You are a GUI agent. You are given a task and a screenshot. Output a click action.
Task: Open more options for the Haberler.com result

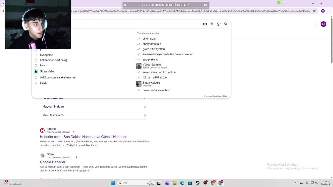click(x=74, y=132)
